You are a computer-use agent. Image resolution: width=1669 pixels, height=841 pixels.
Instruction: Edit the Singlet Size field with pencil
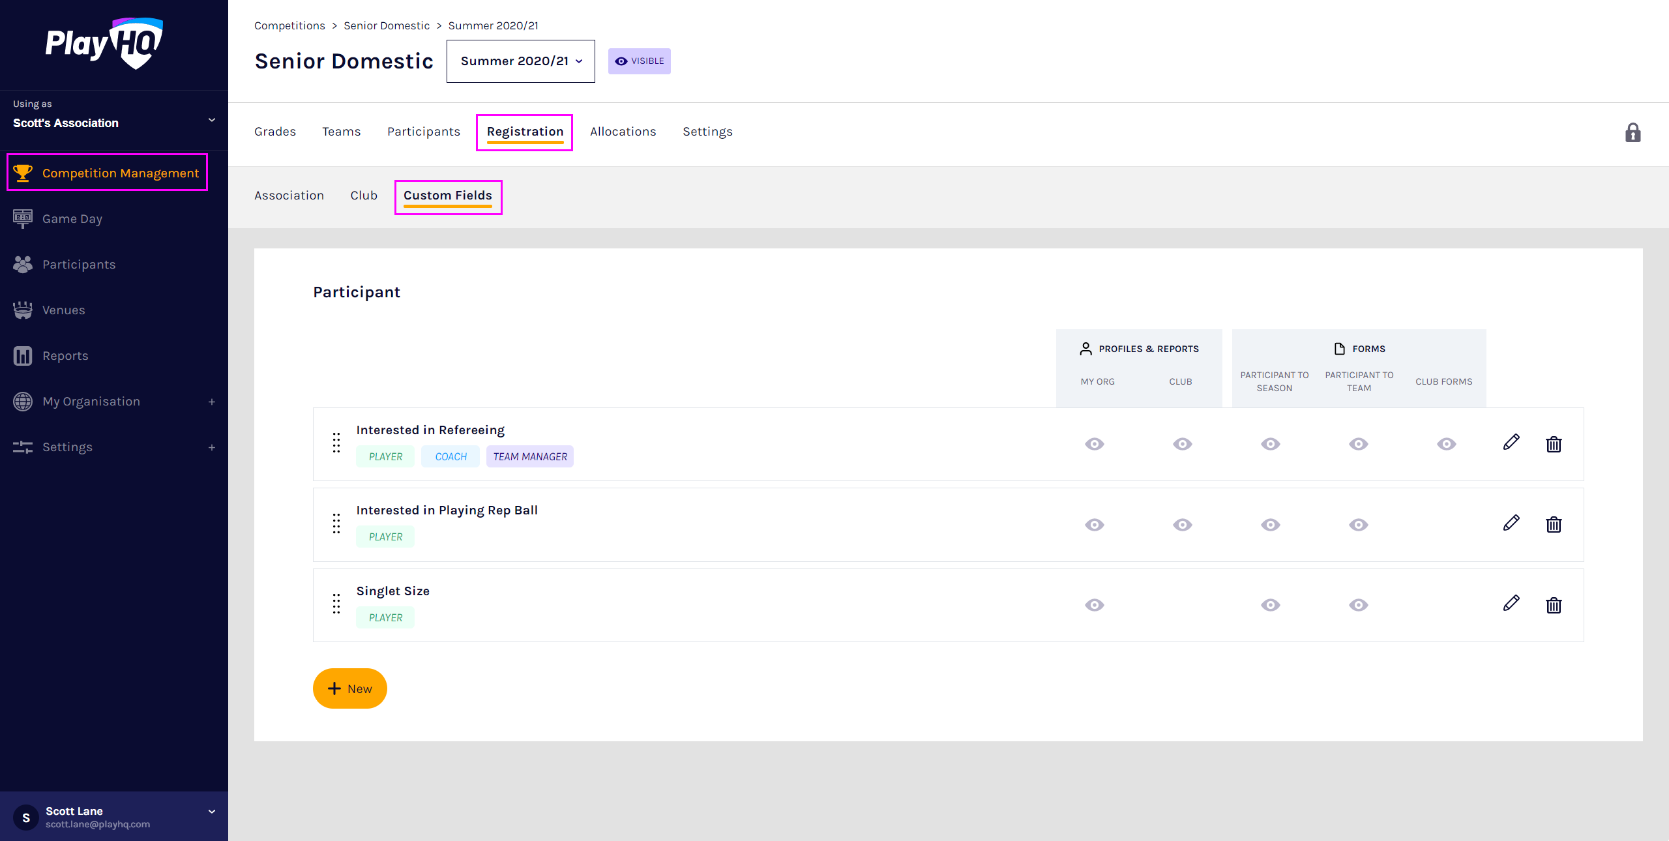[1511, 604]
